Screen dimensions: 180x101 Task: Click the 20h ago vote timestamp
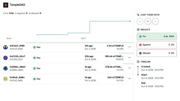(89, 56)
